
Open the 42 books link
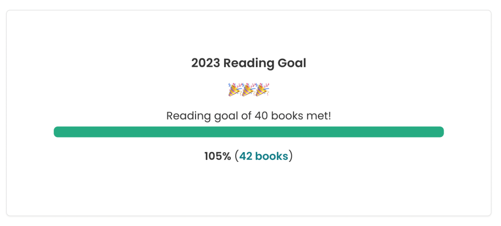pyautogui.click(x=264, y=156)
